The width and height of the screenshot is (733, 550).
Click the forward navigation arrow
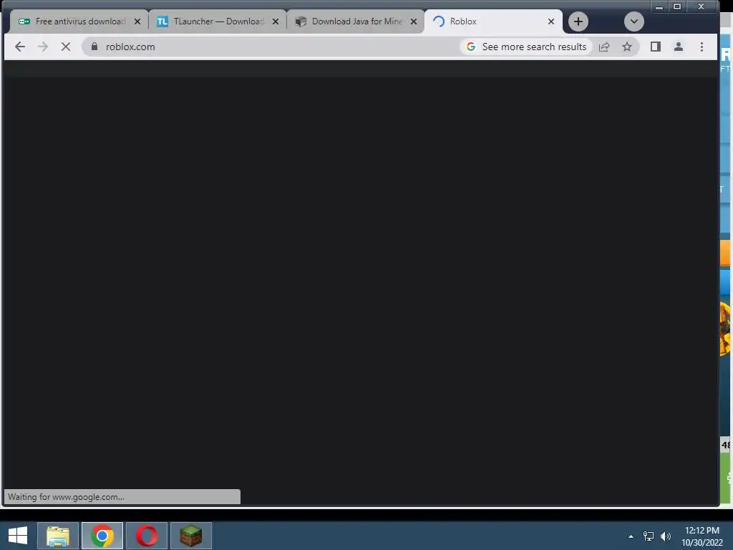(x=42, y=47)
